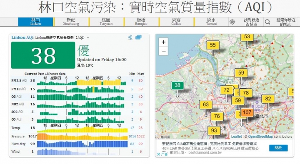Click the 53 map marker

247,37
